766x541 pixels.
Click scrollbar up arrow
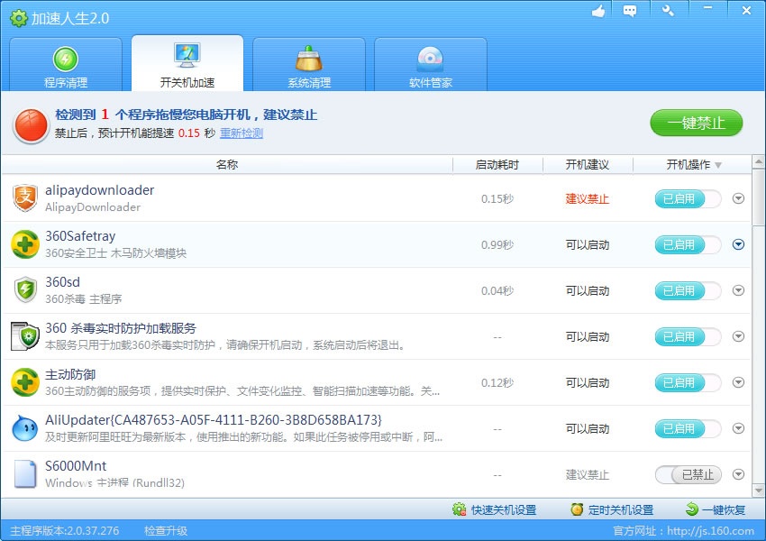pyautogui.click(x=758, y=161)
